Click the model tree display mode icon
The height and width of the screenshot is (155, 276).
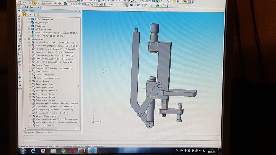tap(28, 14)
